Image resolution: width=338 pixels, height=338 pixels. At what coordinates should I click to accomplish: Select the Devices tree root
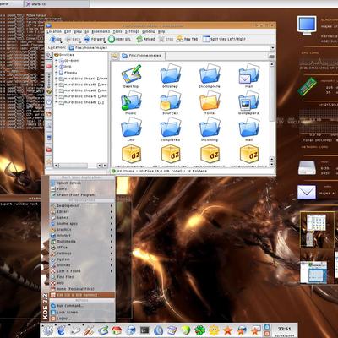point(64,55)
